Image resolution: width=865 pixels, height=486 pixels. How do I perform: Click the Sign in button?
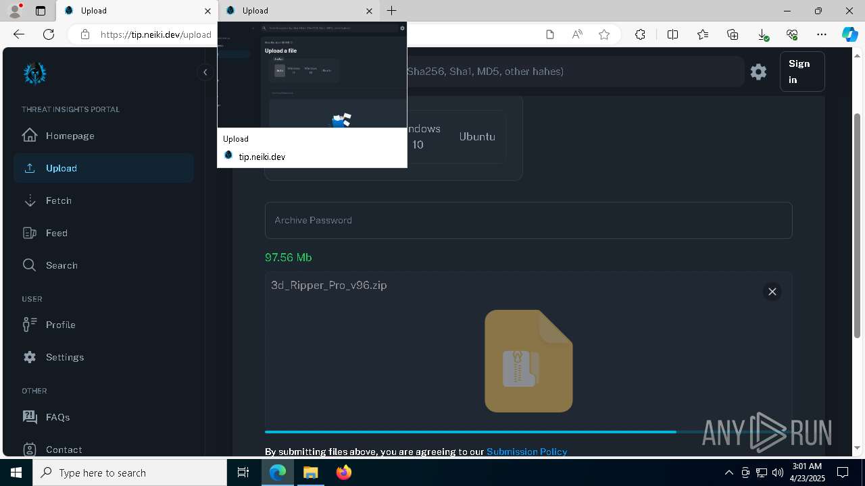point(802,72)
